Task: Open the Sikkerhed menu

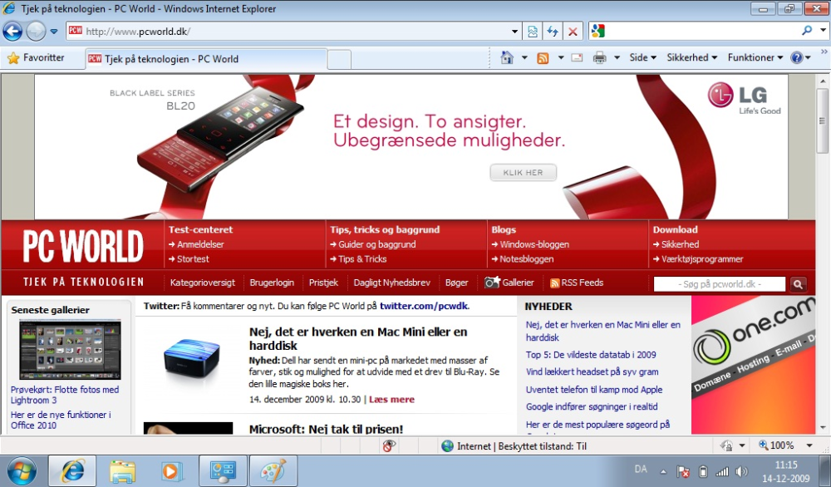Action: [691, 58]
